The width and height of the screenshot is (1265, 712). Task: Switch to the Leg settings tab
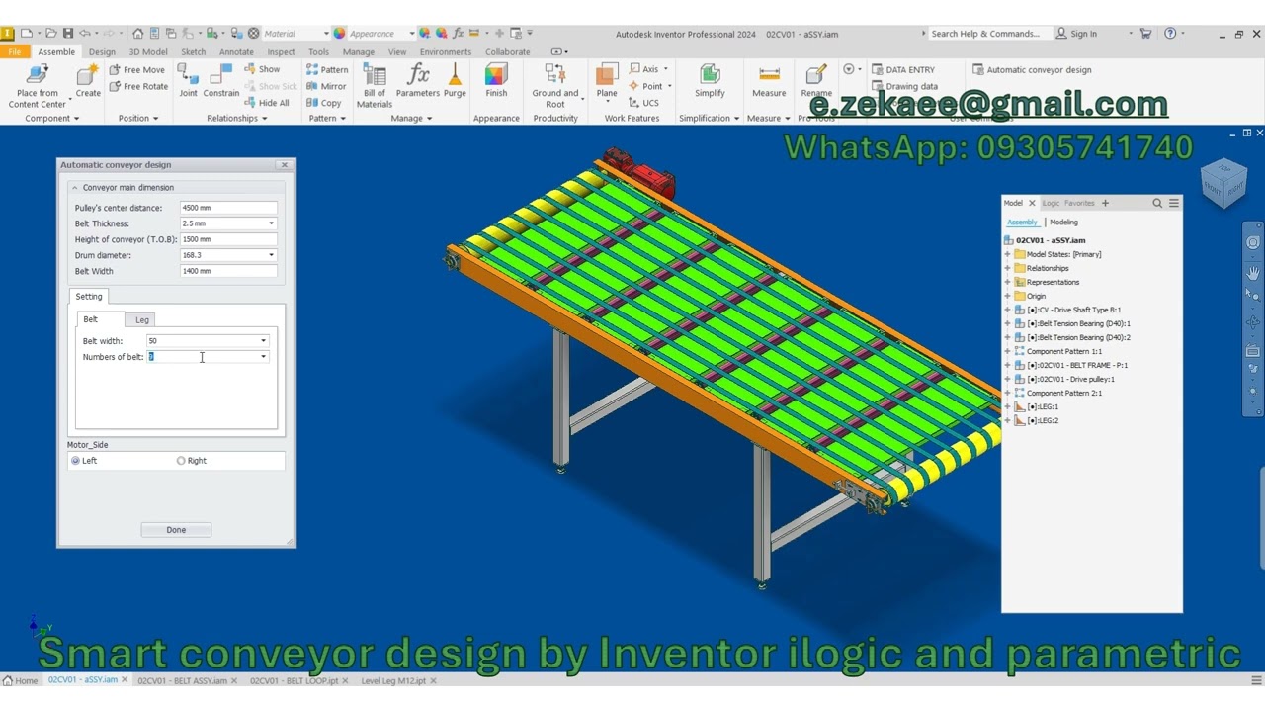click(x=142, y=319)
